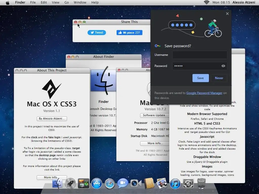Click Alessio Atzeni user name in menu bar
Screen dimensions: 259x194
tap(244, 3)
